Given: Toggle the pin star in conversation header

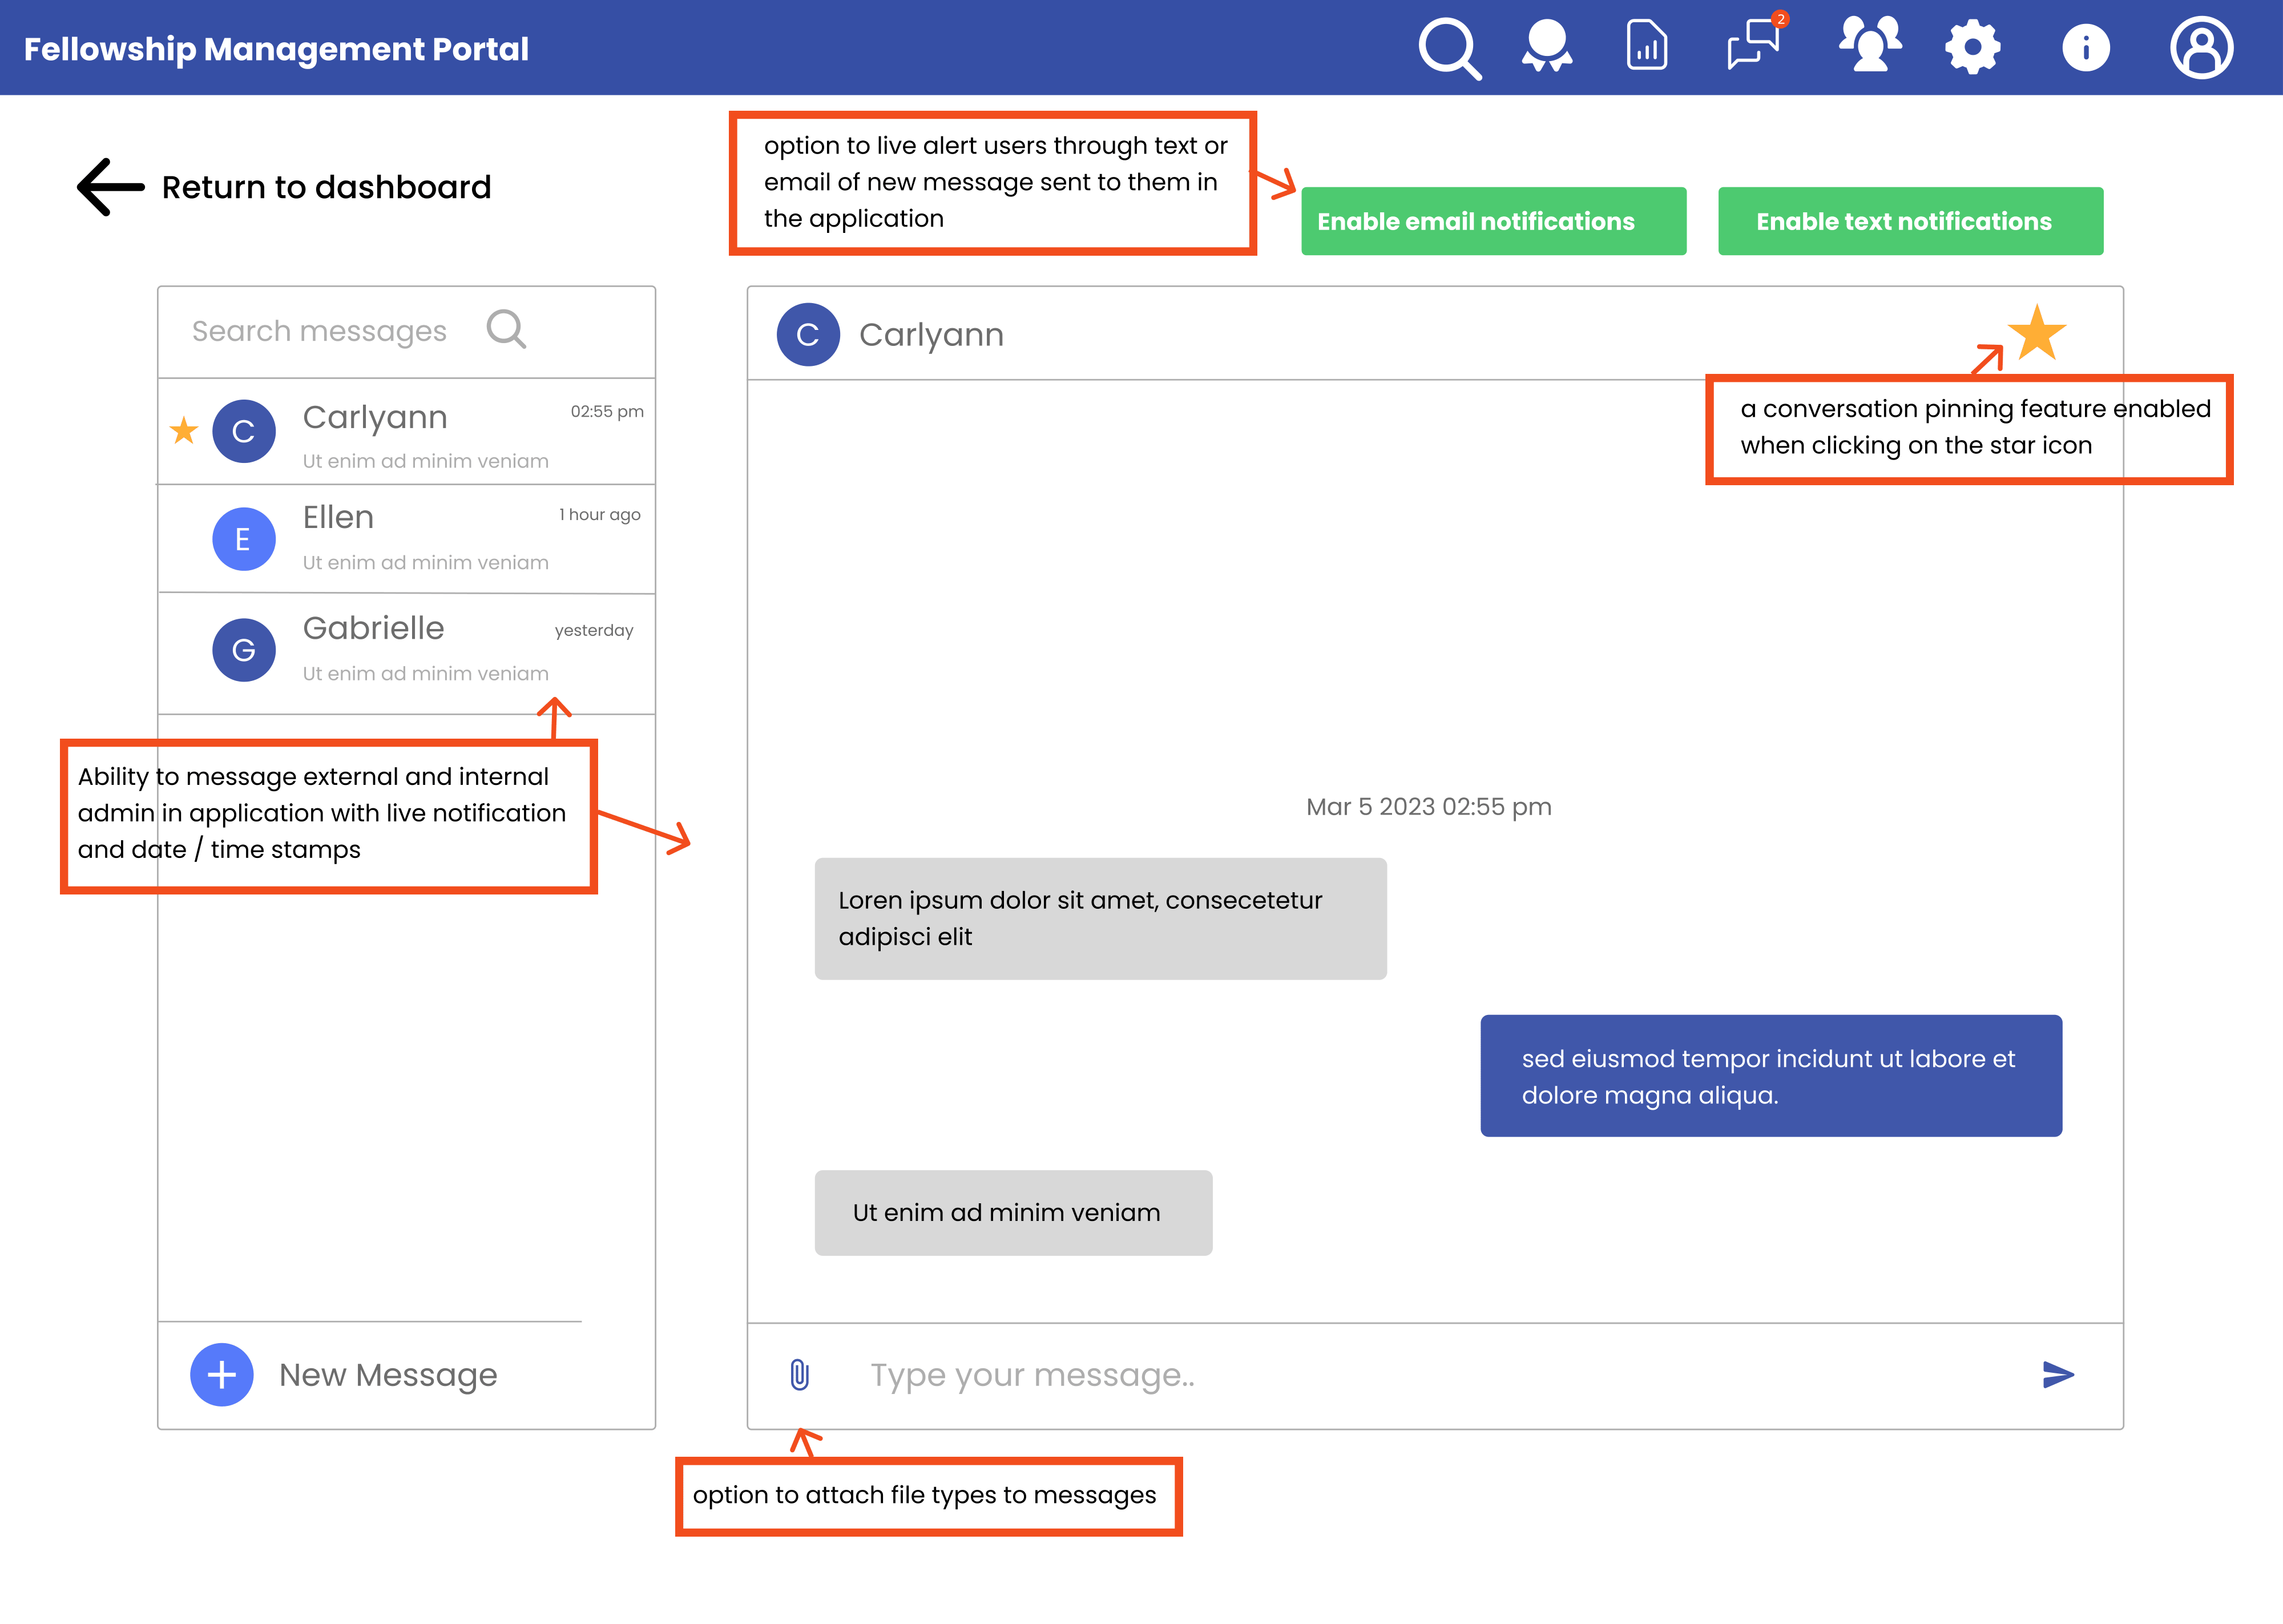Looking at the screenshot, I should coord(2036,333).
